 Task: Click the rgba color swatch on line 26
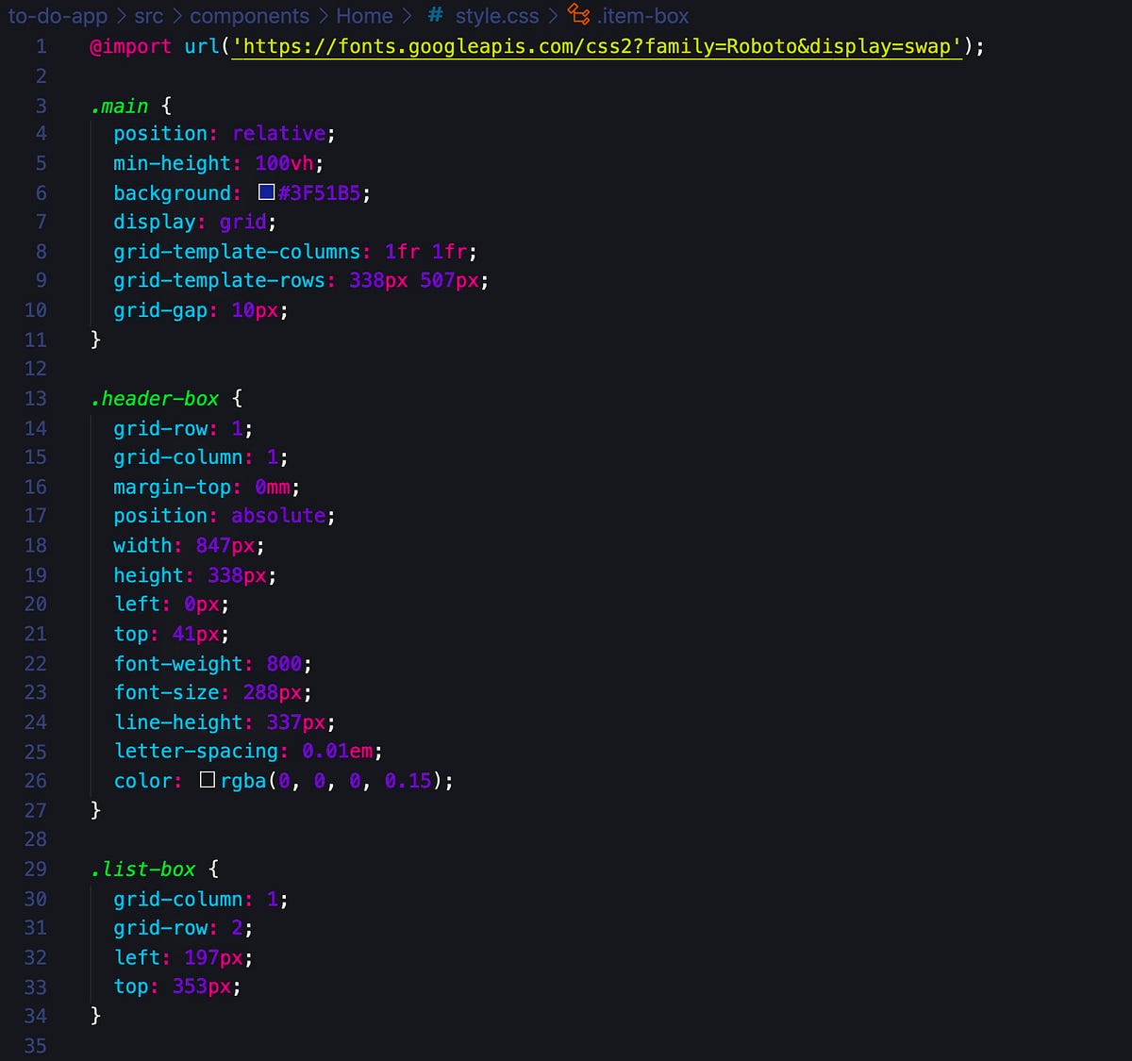click(x=207, y=780)
